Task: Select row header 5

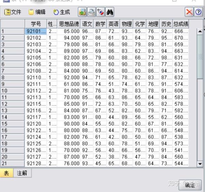Action: click(13, 58)
